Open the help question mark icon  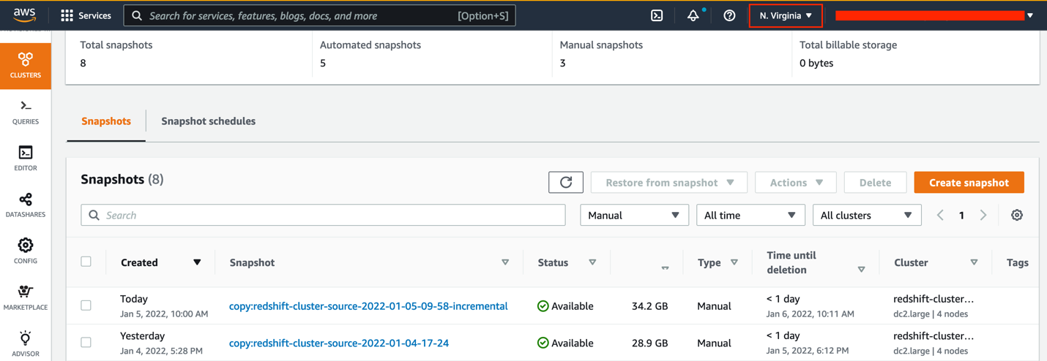[x=729, y=15]
